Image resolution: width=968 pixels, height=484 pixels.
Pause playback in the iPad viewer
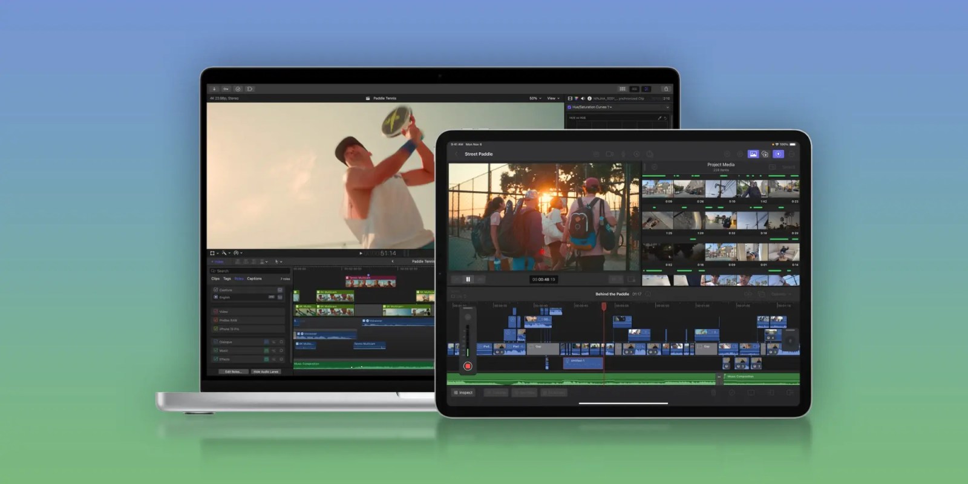click(468, 280)
